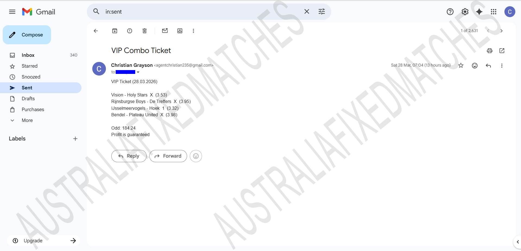Viewport: 521px width, 251px height.
Task: Compose a new email
Action: 27,35
